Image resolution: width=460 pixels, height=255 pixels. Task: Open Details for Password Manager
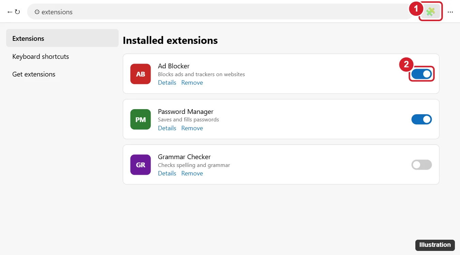[167, 128]
